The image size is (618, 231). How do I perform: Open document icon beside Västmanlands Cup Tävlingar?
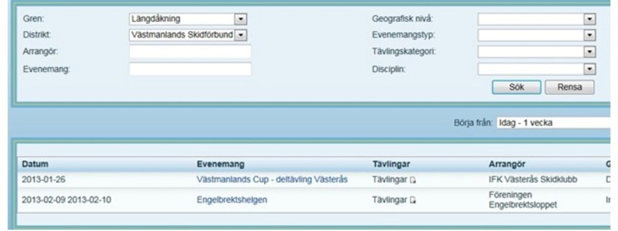pos(413,180)
